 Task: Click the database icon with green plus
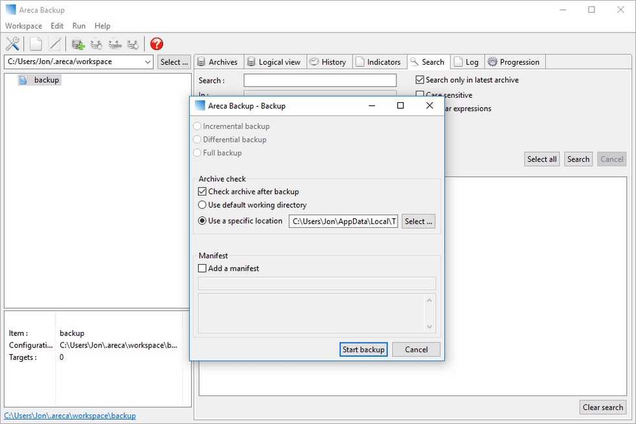(78, 44)
